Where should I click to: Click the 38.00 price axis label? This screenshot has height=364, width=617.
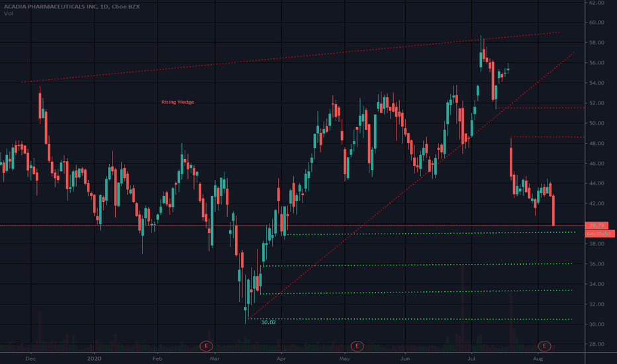click(596, 244)
